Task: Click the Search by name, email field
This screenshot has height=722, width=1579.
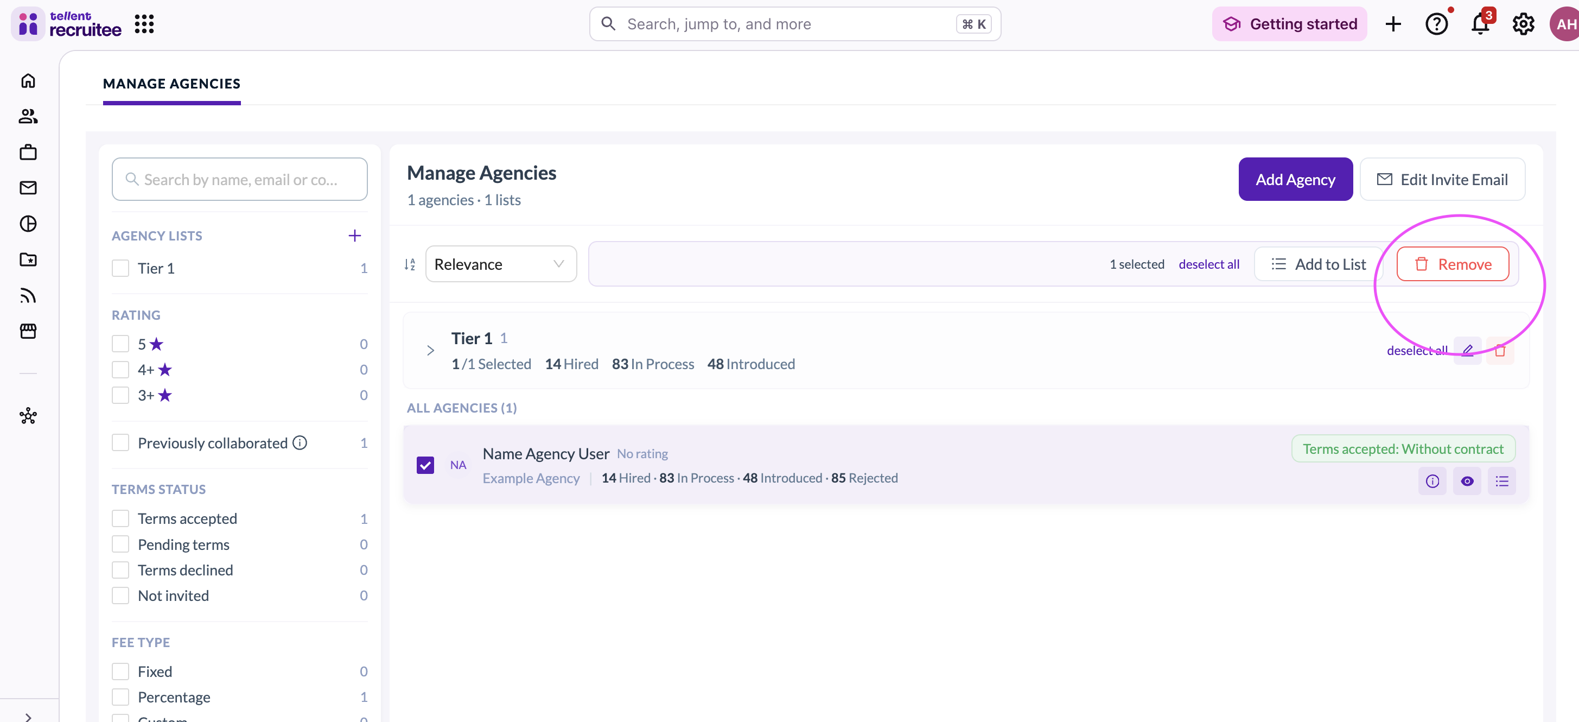Action: point(240,179)
